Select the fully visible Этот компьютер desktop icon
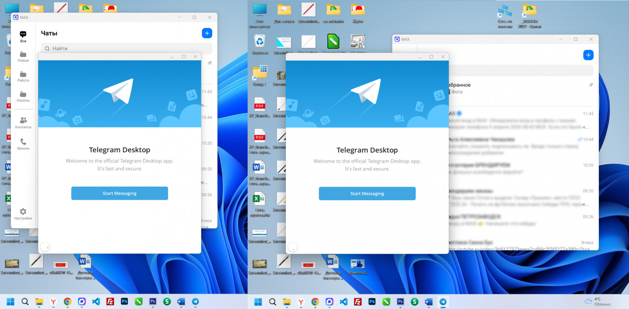 tap(260, 15)
